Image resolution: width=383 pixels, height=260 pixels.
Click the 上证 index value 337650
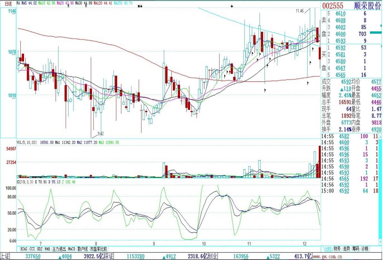pyautogui.click(x=33, y=257)
